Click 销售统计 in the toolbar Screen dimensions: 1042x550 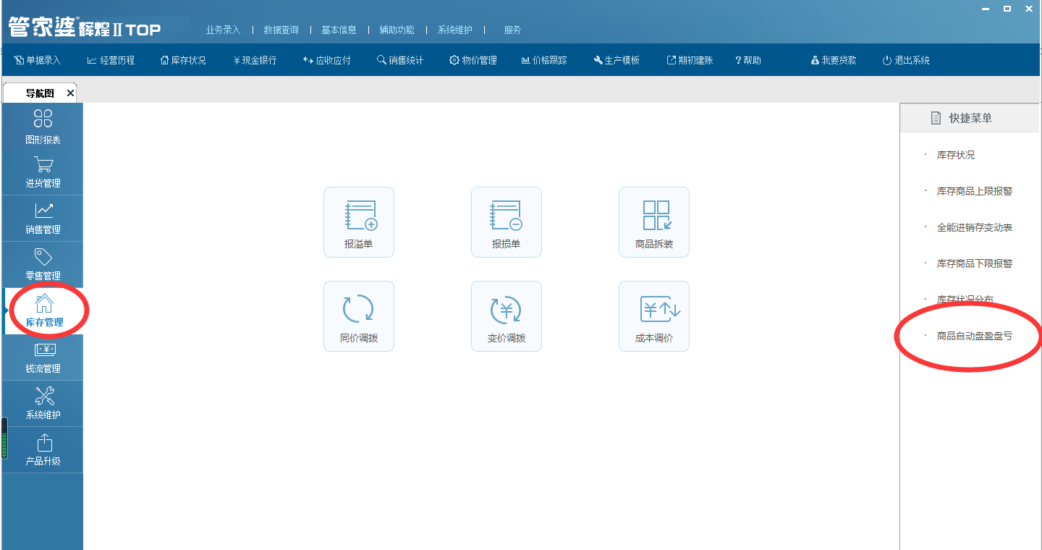[x=400, y=61]
